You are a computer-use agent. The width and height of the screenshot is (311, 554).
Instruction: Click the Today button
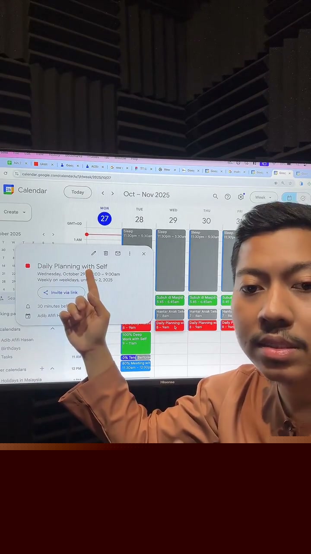78,192
